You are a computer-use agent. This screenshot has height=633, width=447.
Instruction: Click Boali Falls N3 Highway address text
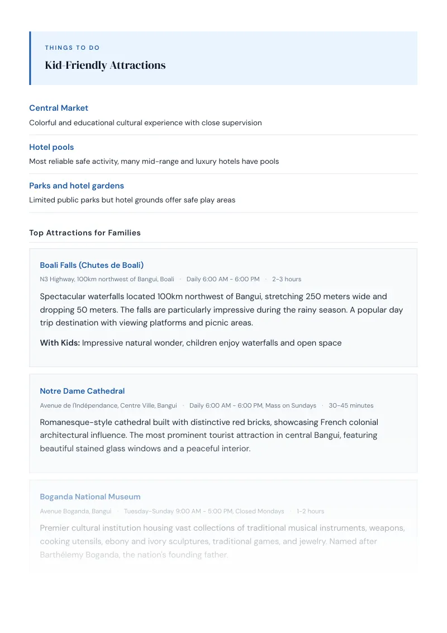107,279
